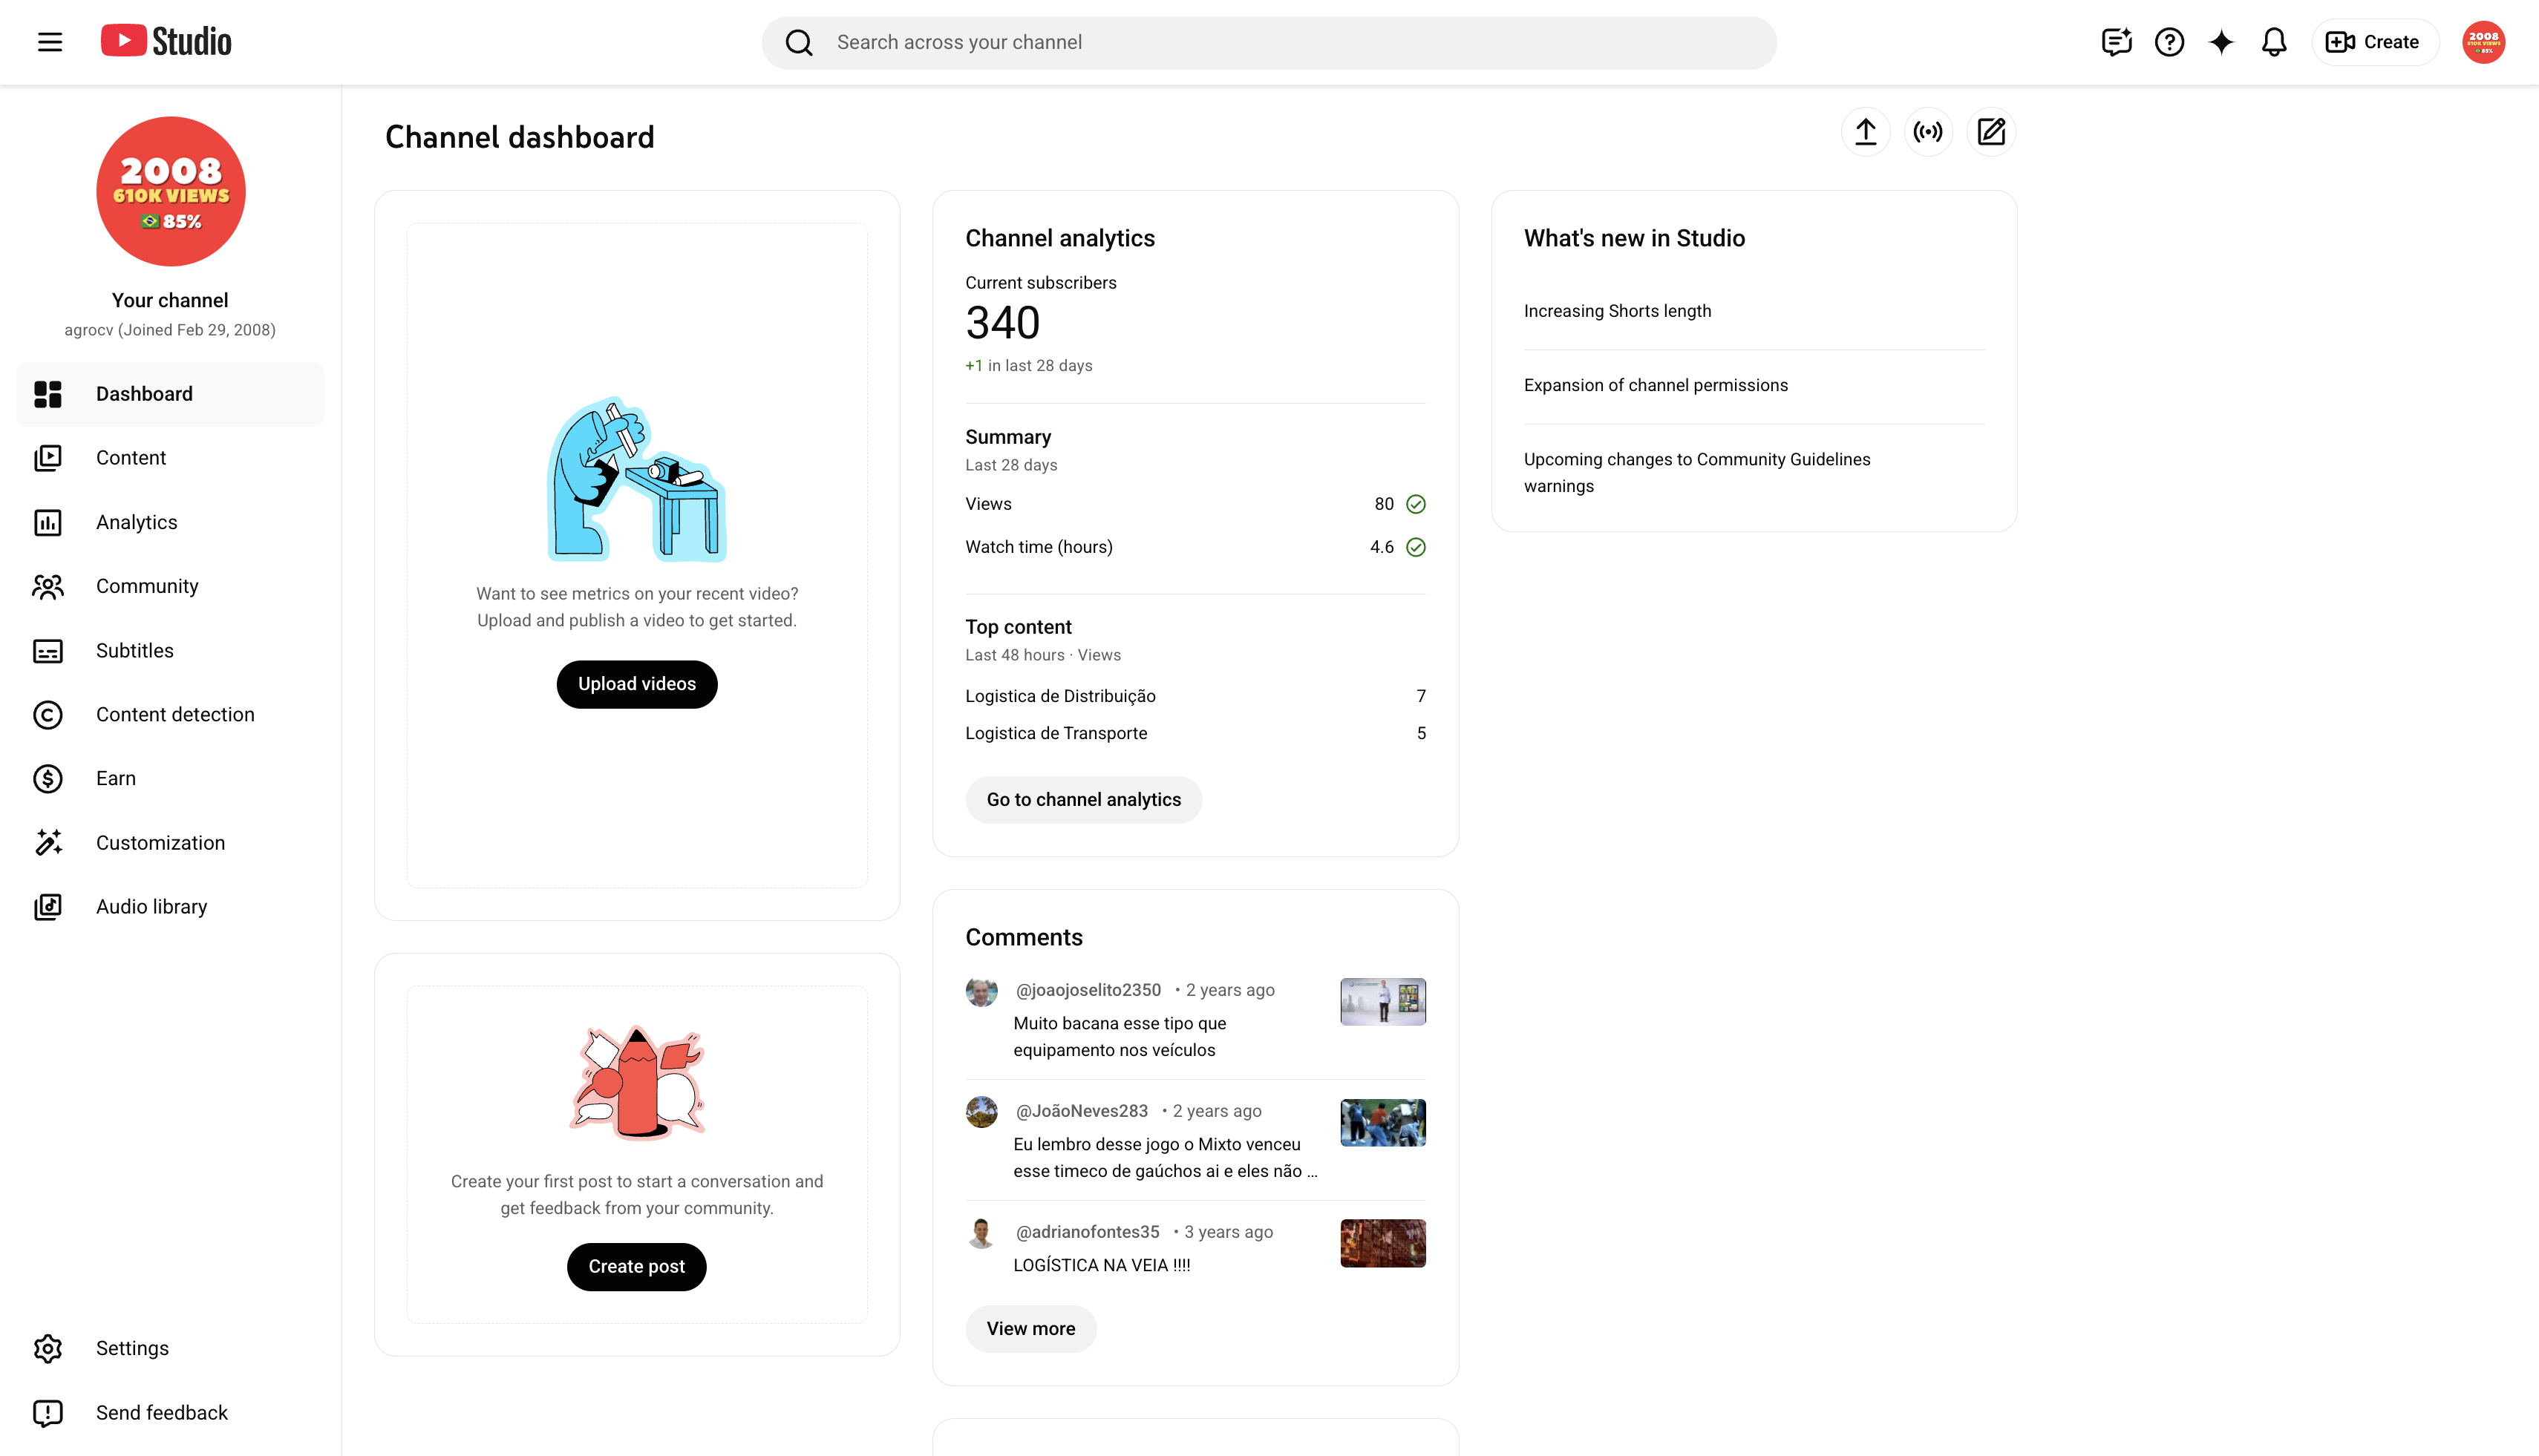Viewport: 2539px width, 1456px height.
Task: Click the large channel profile picture
Action: pos(171,191)
